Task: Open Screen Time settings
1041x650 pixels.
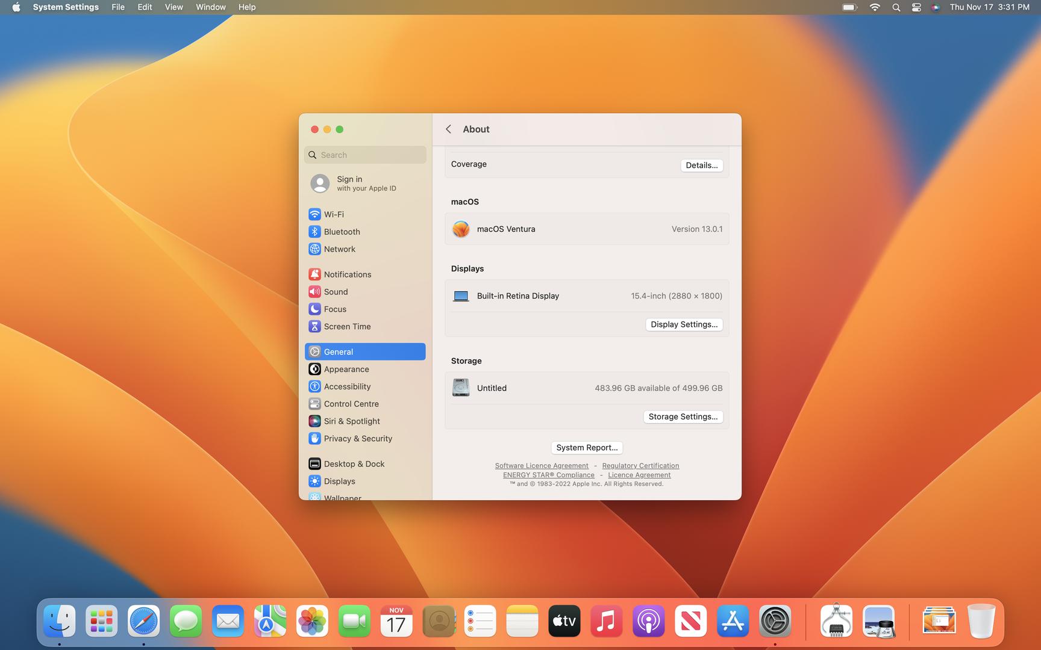Action: point(347,327)
